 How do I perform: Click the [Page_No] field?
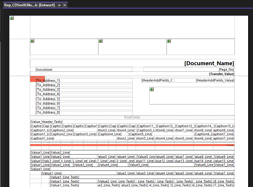(x=189, y=69)
